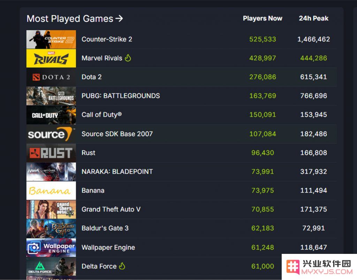Screen dimensions: 357x280
Task: Click the Call of Duty® game title
Action: click(101, 115)
